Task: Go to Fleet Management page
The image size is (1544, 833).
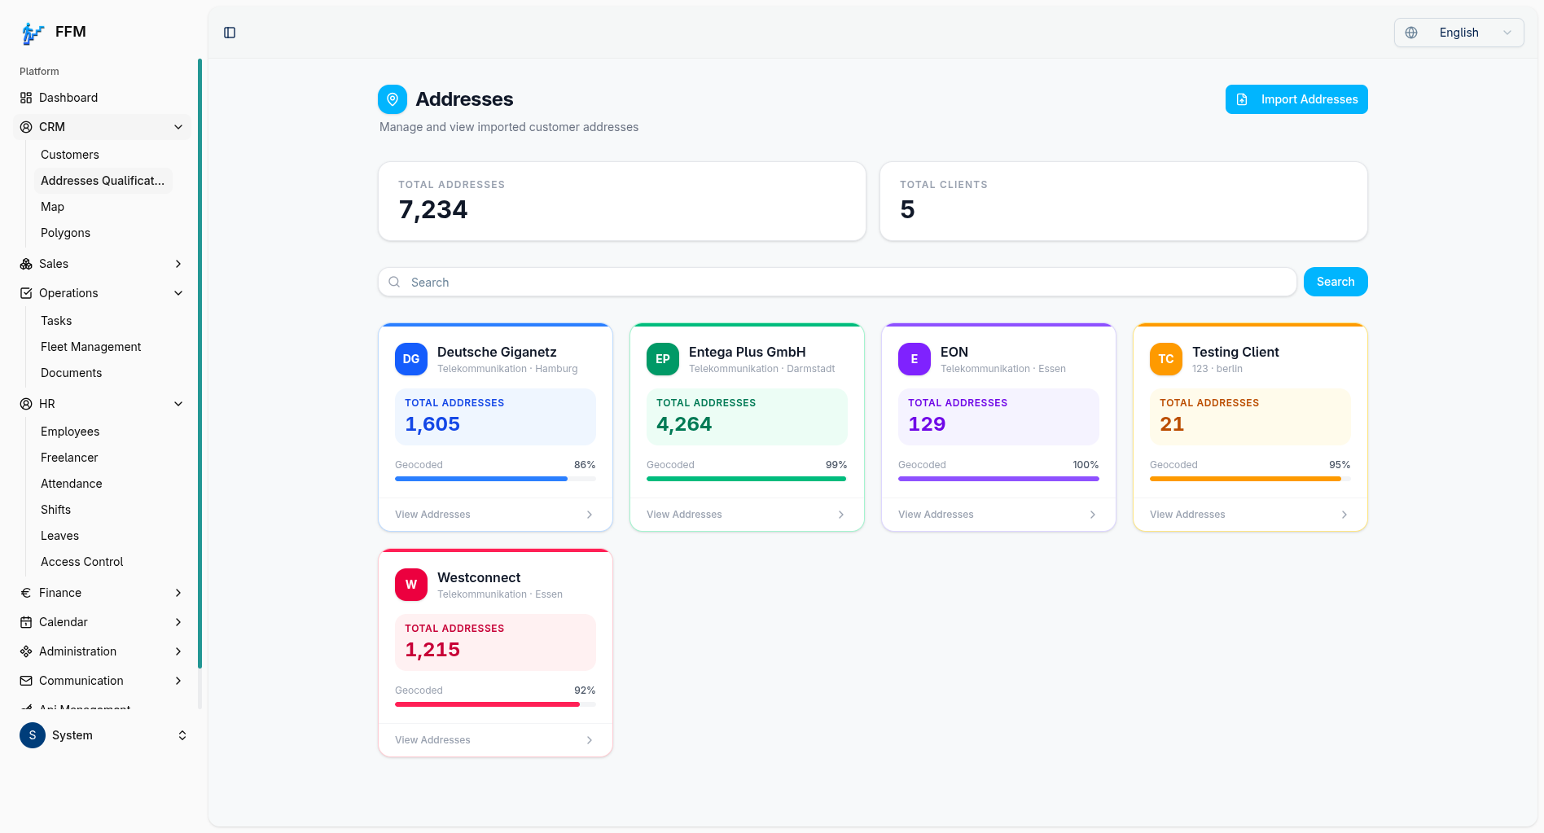Action: tap(91, 347)
